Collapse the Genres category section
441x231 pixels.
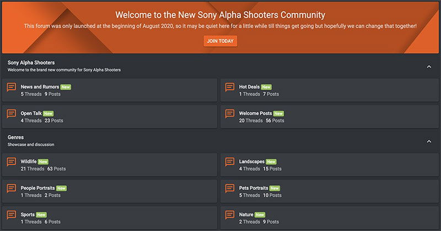tap(429, 141)
